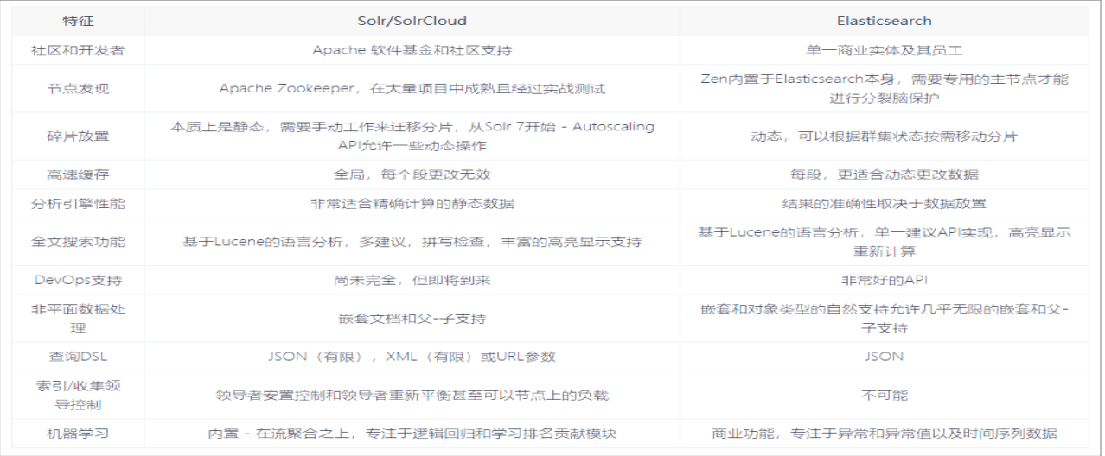Click cell Apache 软件基金和社区支持
The image size is (1105, 456).
click(412, 50)
